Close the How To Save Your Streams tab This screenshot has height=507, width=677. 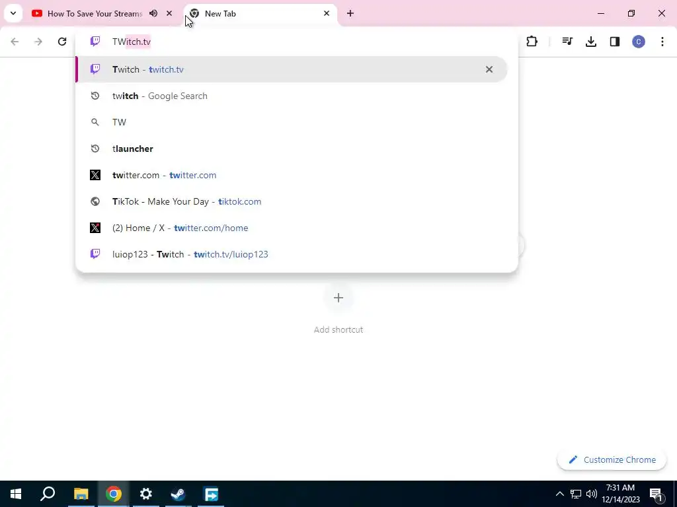pyautogui.click(x=169, y=13)
